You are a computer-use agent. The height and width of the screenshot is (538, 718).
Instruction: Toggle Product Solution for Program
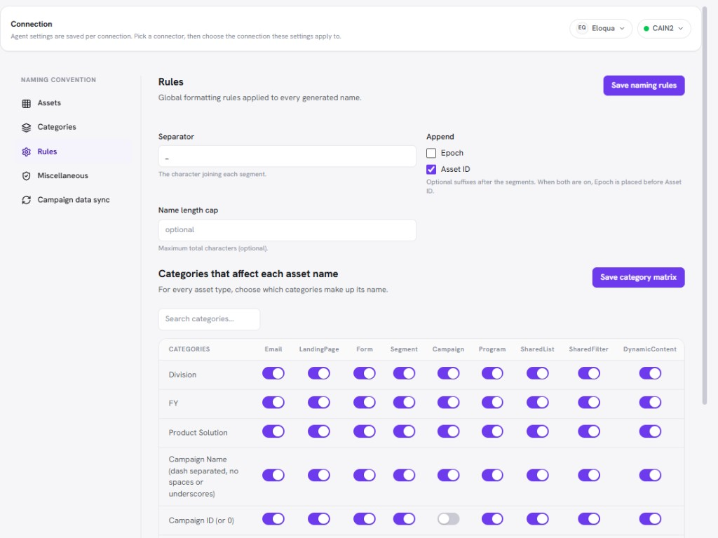click(x=492, y=431)
